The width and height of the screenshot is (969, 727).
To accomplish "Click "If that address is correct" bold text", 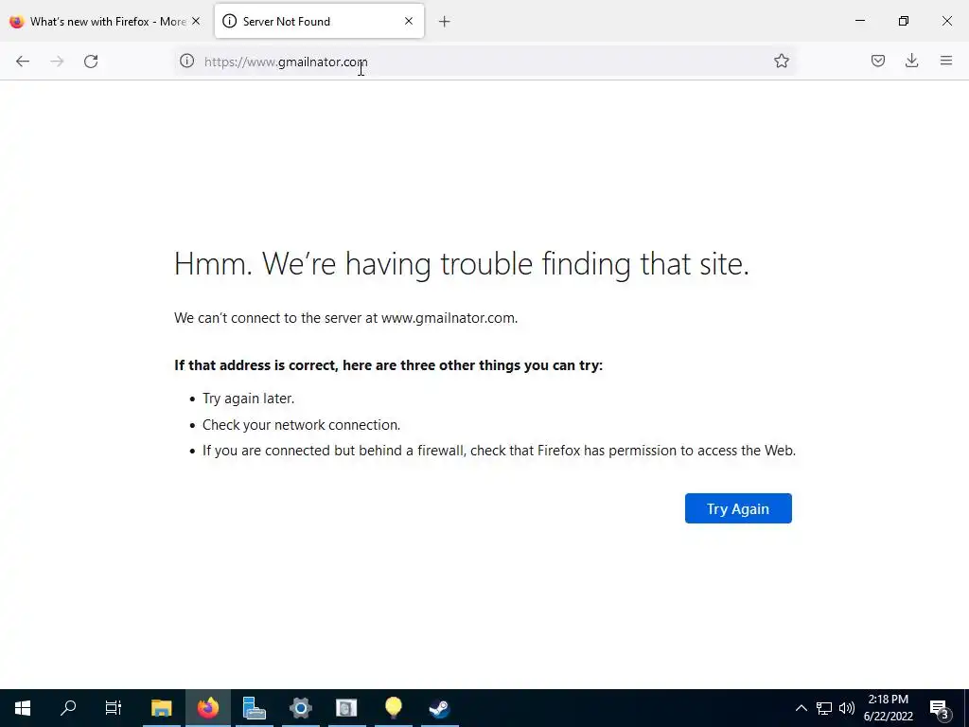I will [x=388, y=365].
